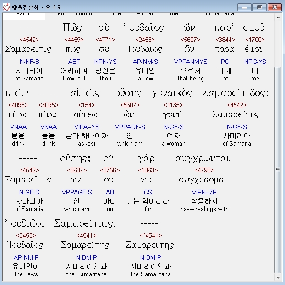Click parsing code N-NF-S
Screen dimensions: 285x285
pos(29,62)
